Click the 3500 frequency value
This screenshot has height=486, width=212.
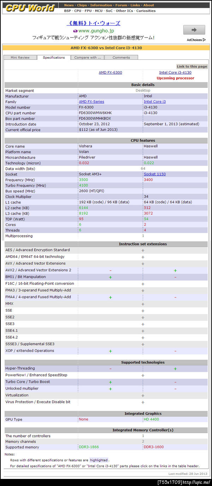pos(83,180)
